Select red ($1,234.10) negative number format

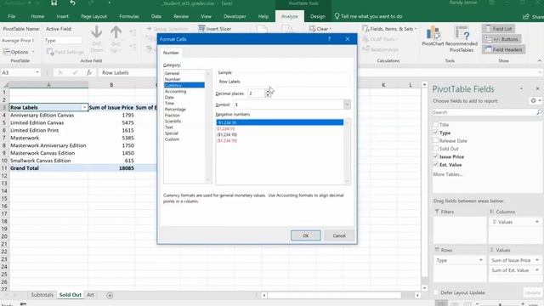(227, 140)
